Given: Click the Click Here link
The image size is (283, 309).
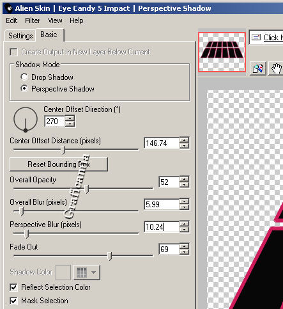Looking at the screenshot, I should tap(273, 38).
